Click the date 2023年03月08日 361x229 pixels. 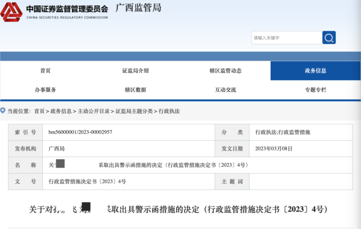coord(274,149)
